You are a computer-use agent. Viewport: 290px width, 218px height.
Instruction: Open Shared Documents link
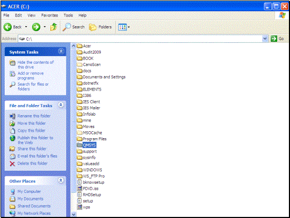click(34, 206)
